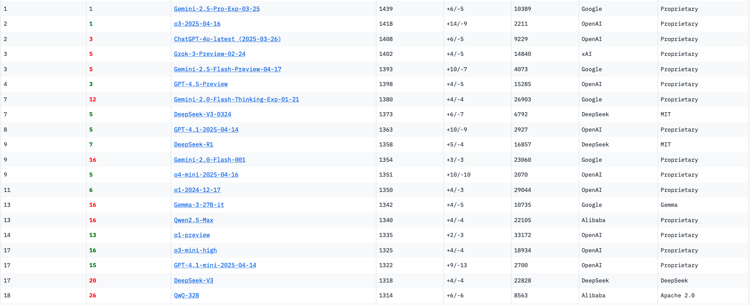Select confidence interval +9/-13
Viewport: 750px width, 305px height.
[x=457, y=265]
